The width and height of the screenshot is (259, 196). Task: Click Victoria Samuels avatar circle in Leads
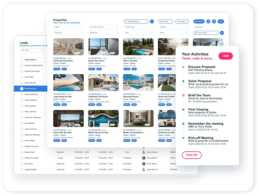[x=21, y=100]
